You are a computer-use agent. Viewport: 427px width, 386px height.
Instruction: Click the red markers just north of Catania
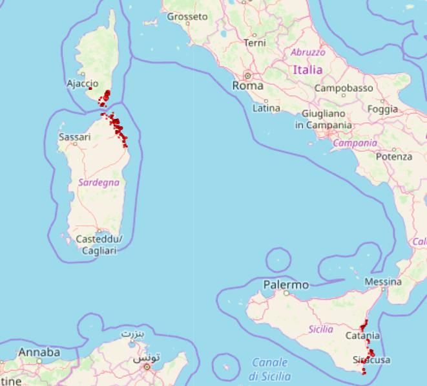click(x=364, y=325)
